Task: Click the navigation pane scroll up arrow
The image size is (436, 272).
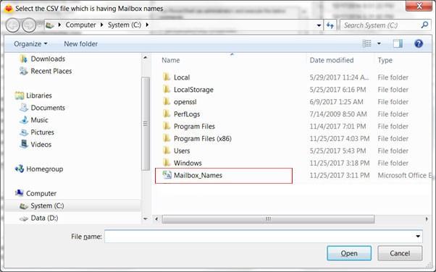Action: (x=146, y=58)
